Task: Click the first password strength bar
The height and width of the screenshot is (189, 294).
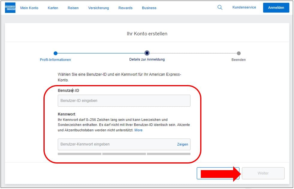Action: click(79, 154)
